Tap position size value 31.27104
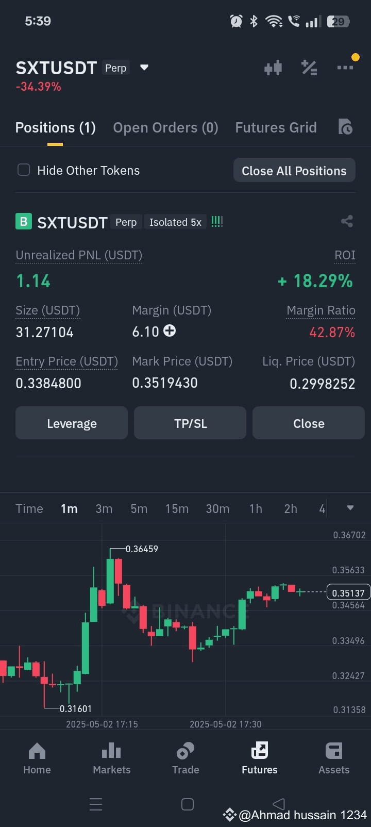 click(45, 333)
